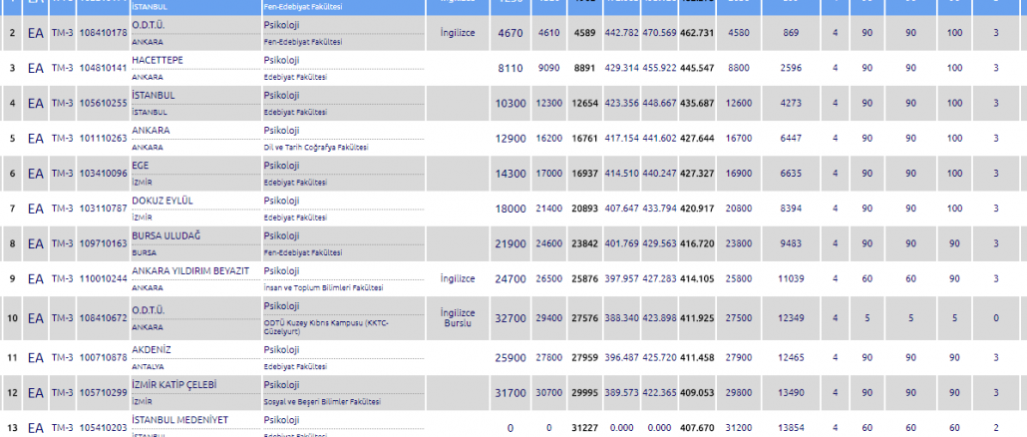Select BURSA ULUDAĞ university entry
This screenshot has height=437, width=1027.
tap(167, 234)
